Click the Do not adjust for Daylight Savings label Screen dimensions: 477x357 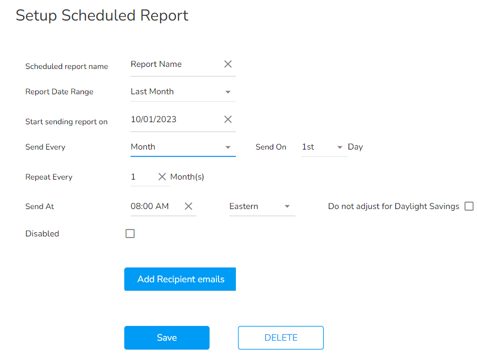pos(393,206)
